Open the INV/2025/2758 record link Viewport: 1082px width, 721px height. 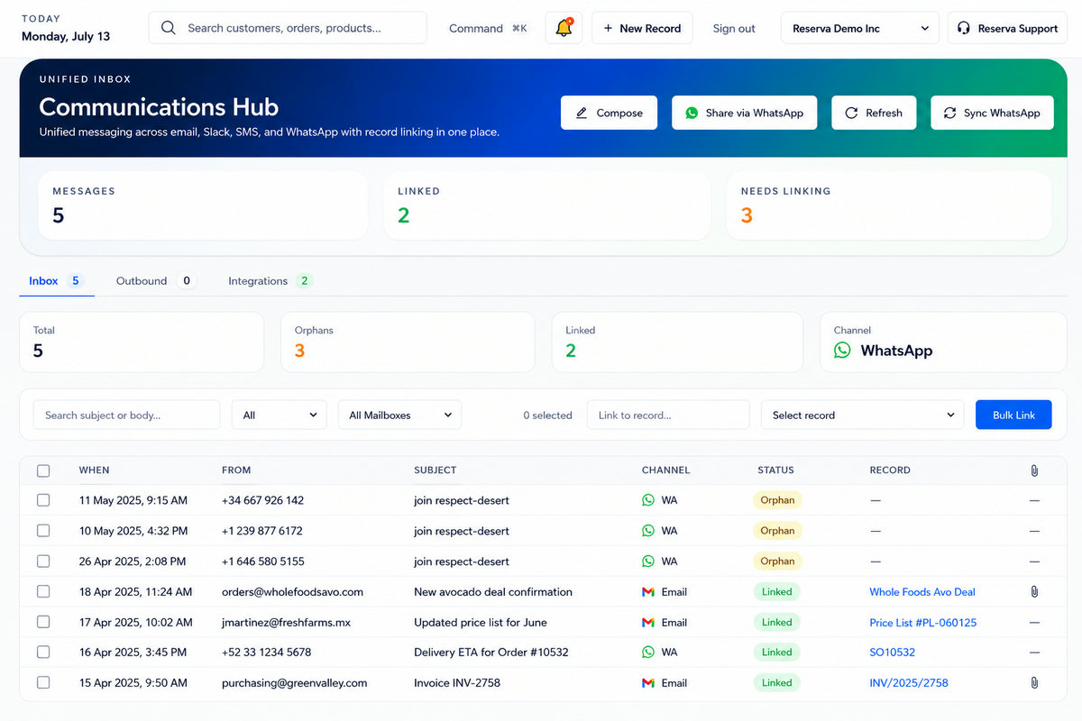pos(909,683)
